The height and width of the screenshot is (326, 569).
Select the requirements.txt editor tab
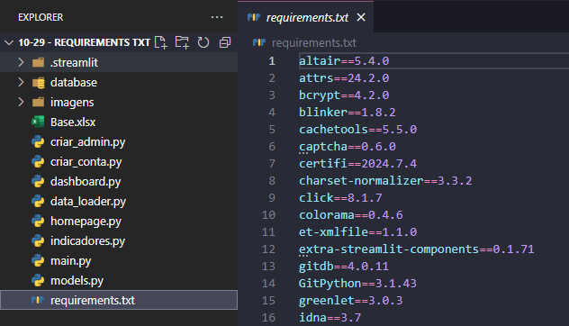pyautogui.click(x=305, y=17)
